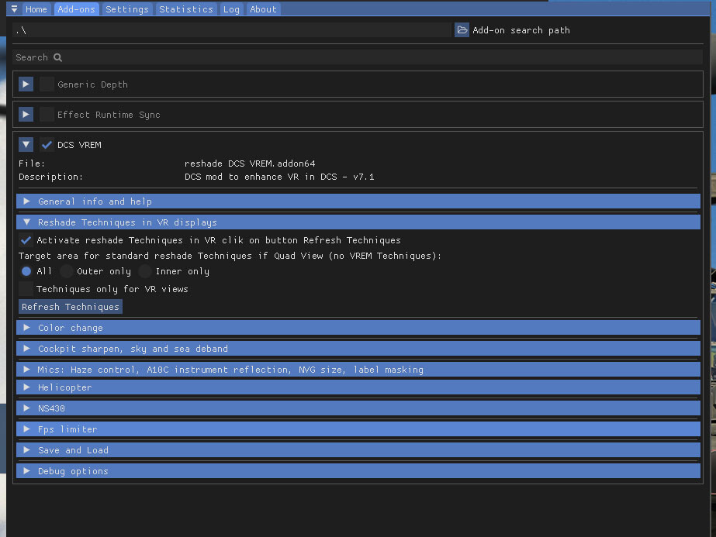The height and width of the screenshot is (537, 716).
Task: Open the ReShade overlay window menu arrow
Action: tap(14, 9)
